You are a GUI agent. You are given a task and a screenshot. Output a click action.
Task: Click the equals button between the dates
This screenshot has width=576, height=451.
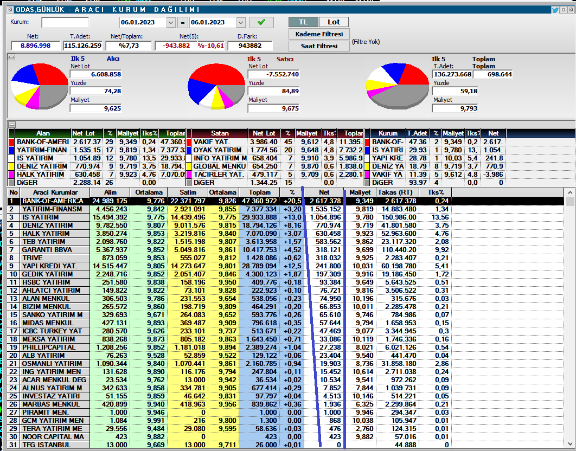(x=182, y=22)
